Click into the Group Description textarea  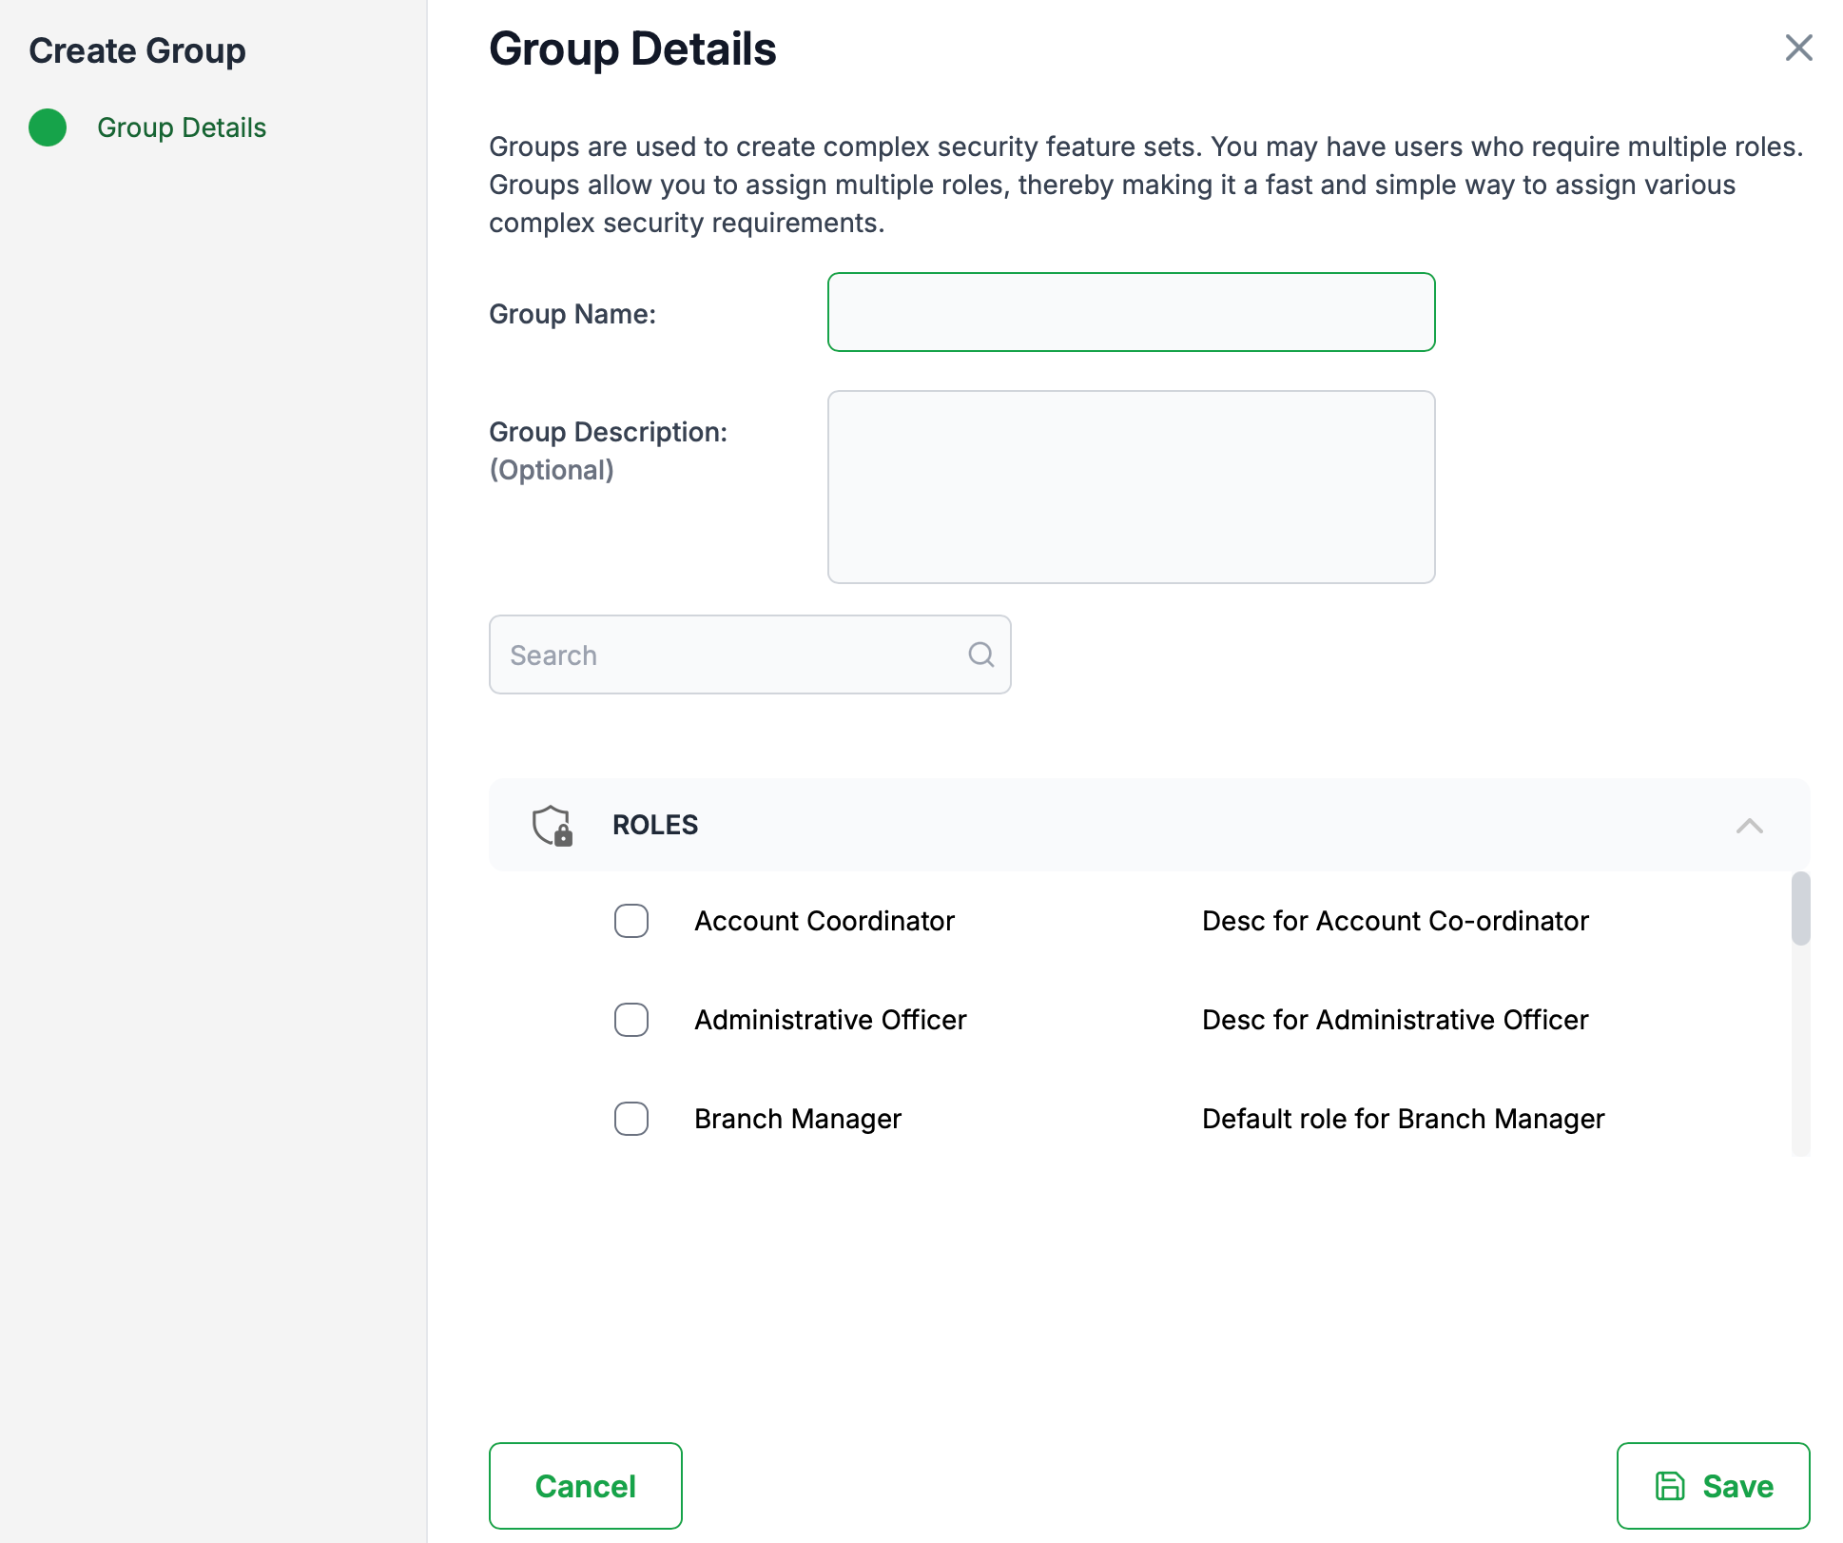1131,486
